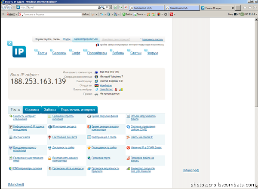Open the Azerbaijan country link

point(106,85)
